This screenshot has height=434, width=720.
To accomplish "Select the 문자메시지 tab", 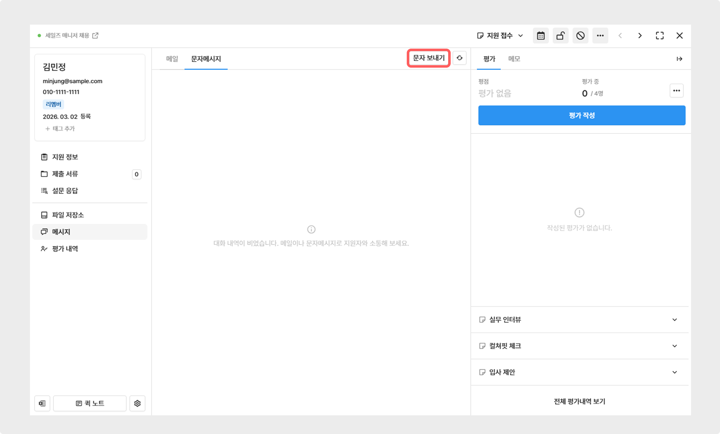I will (x=206, y=59).
